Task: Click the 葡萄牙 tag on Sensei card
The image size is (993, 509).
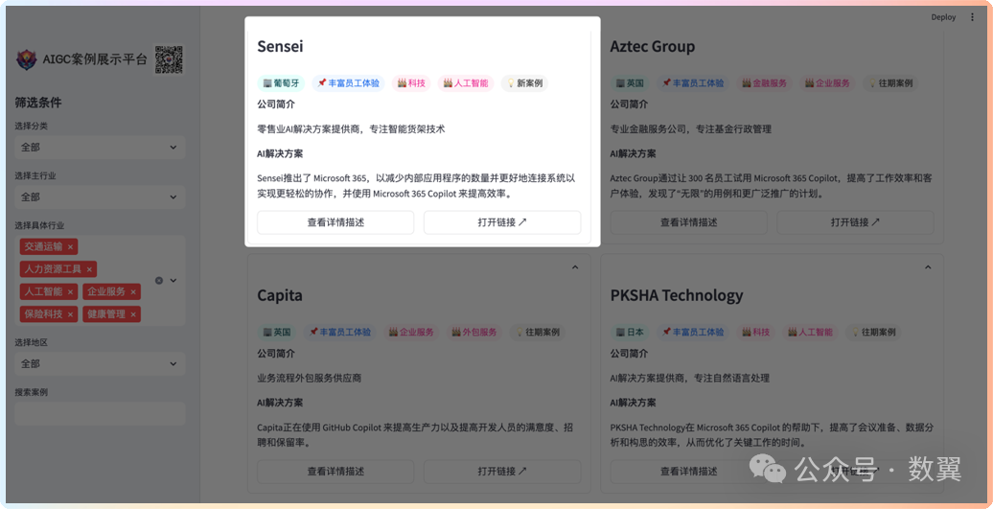Action: pyautogui.click(x=281, y=83)
